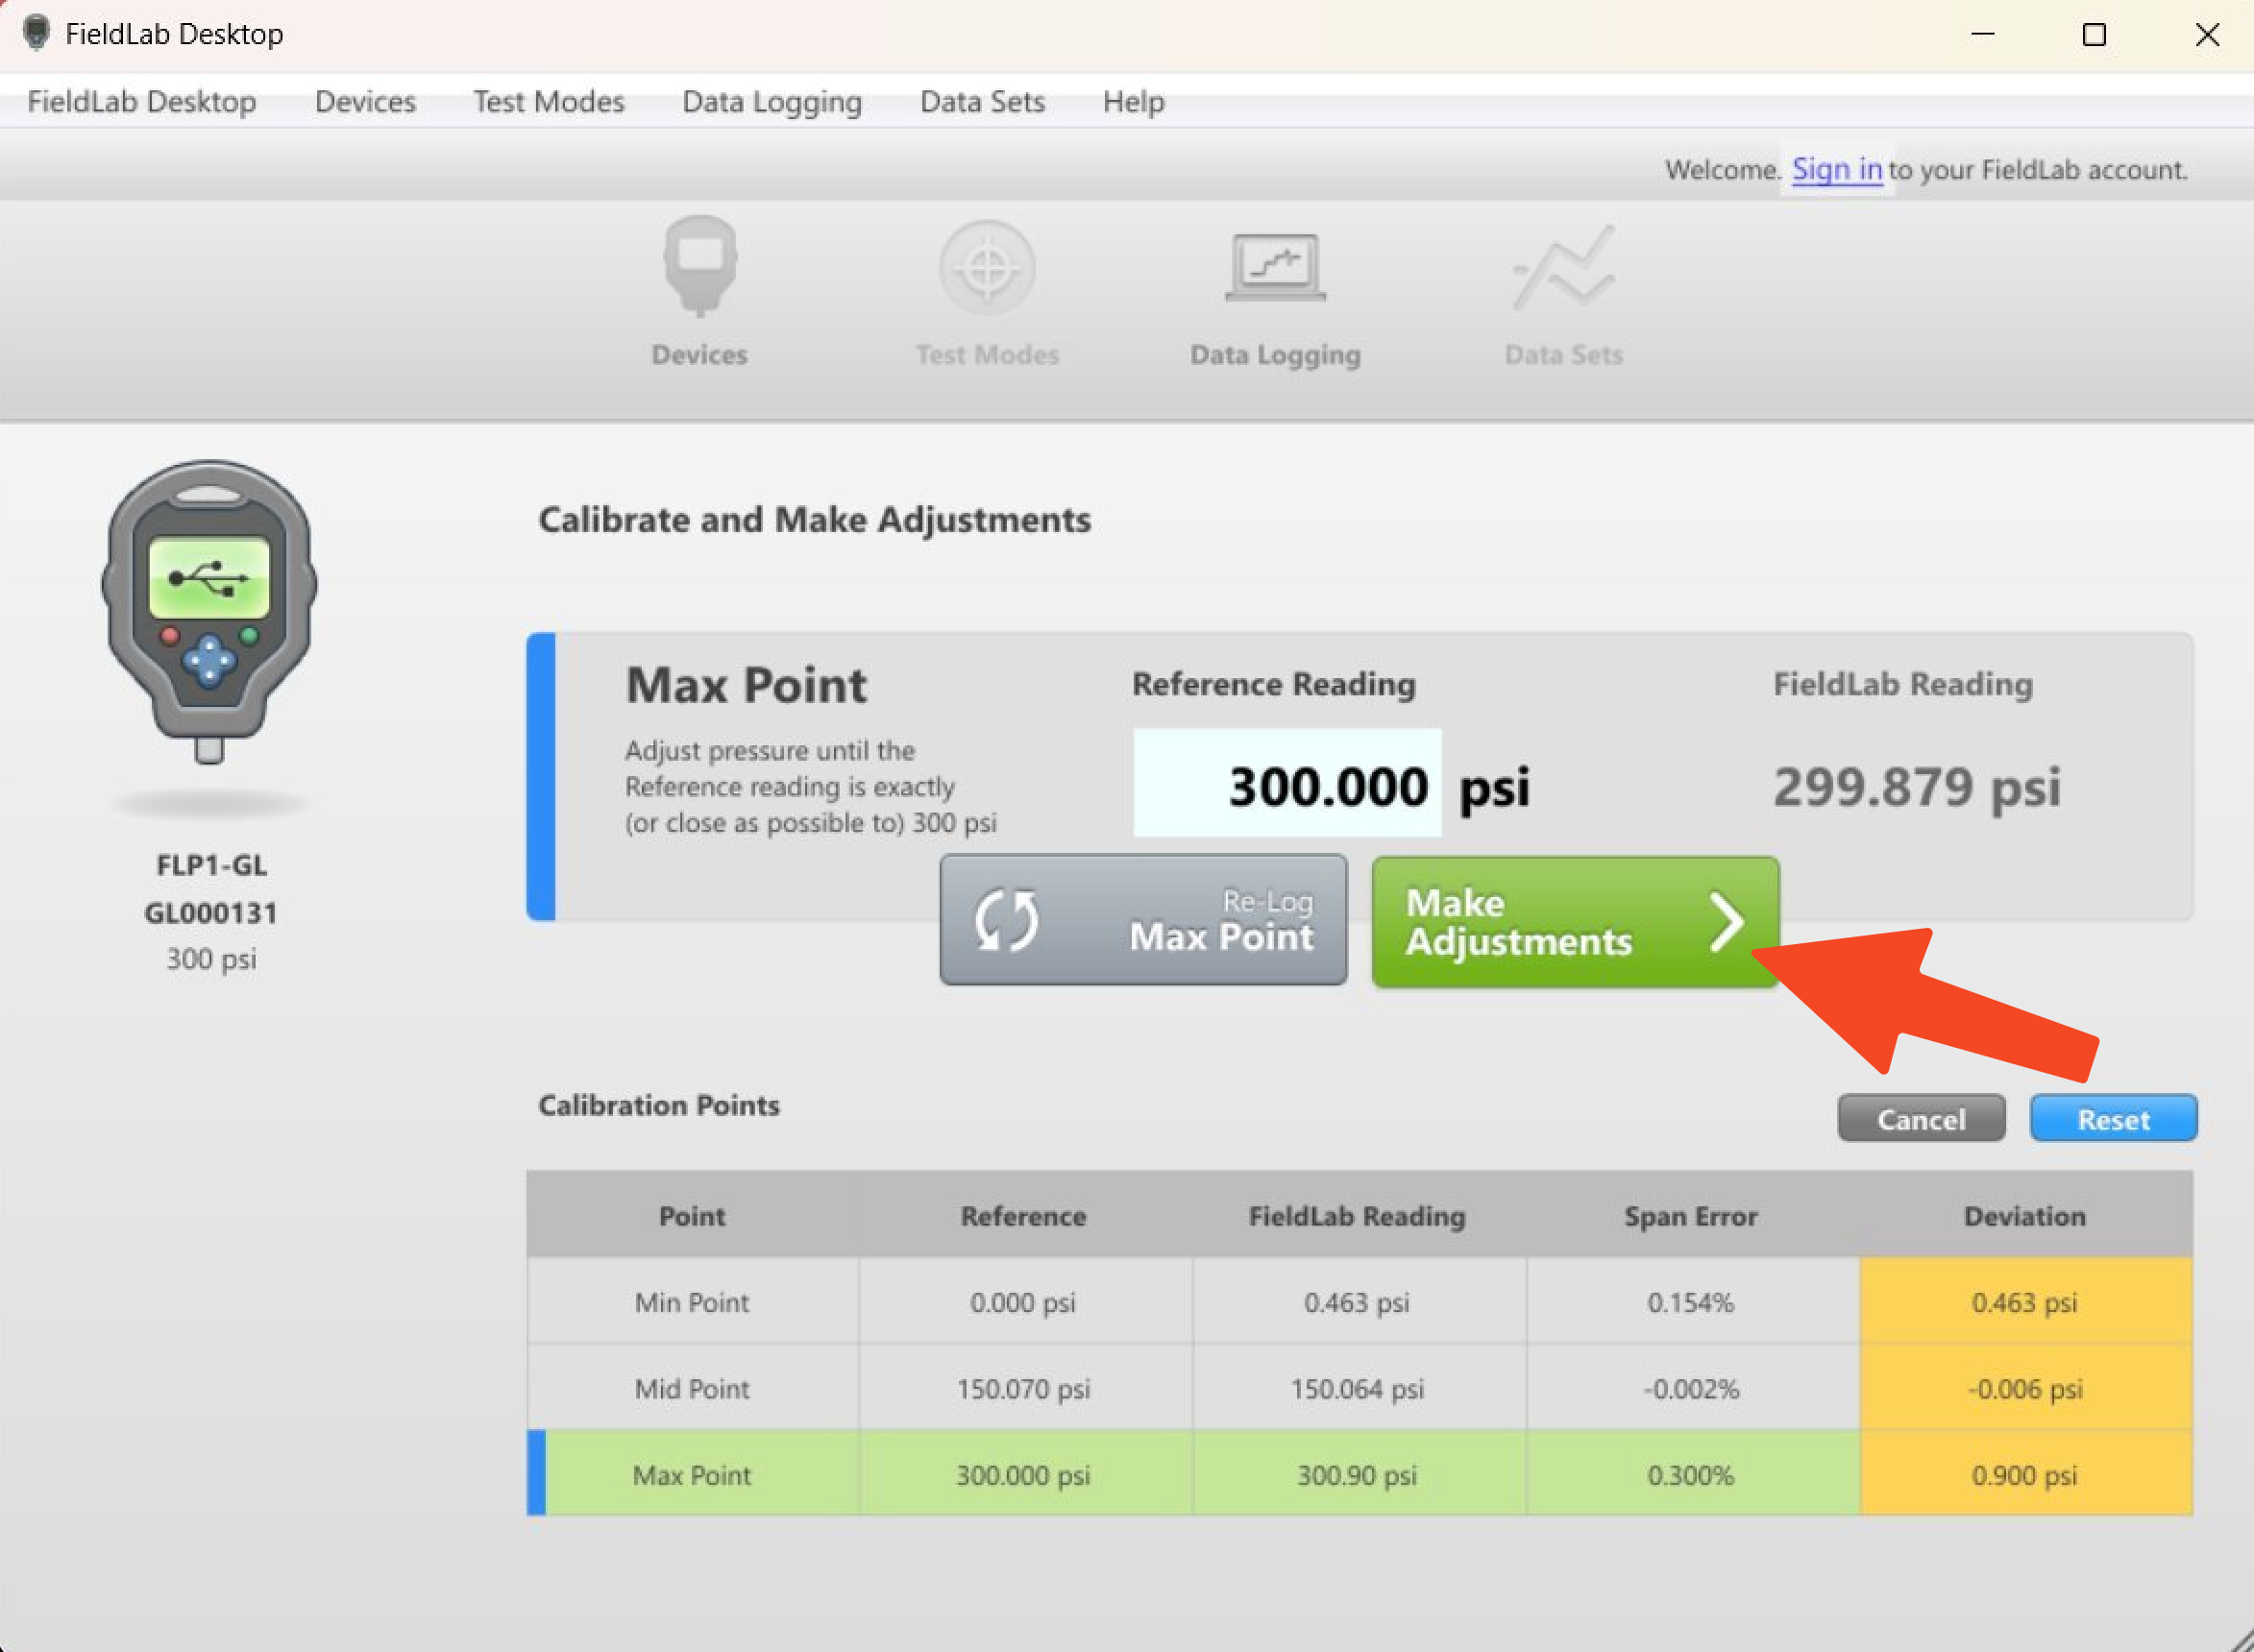Click the GL000131 serial number text
The width and height of the screenshot is (2254, 1652).
click(x=210, y=912)
